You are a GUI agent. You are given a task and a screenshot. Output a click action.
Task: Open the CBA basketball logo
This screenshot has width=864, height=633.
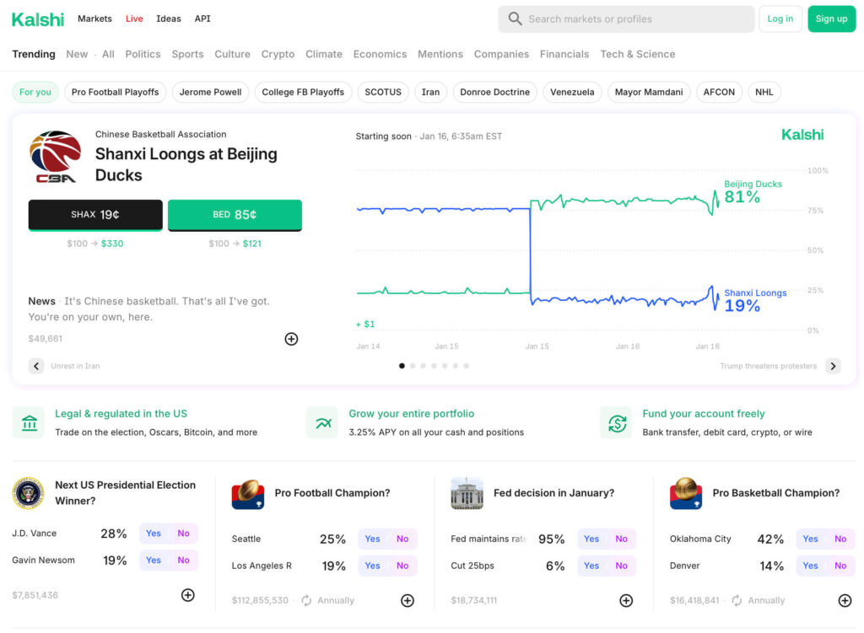coord(55,156)
